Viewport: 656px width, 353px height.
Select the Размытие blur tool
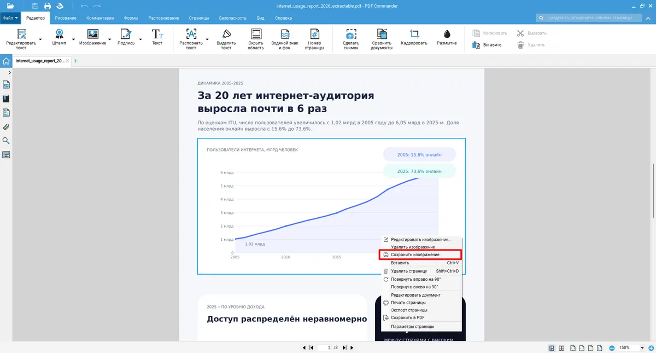447,37
